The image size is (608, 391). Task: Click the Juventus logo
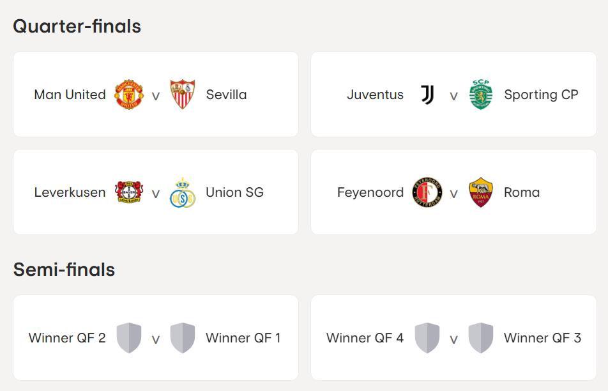click(x=427, y=95)
